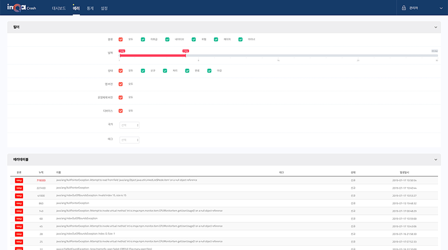Click the red severity badge on the 719333 row
448x250 pixels.
tap(19, 180)
